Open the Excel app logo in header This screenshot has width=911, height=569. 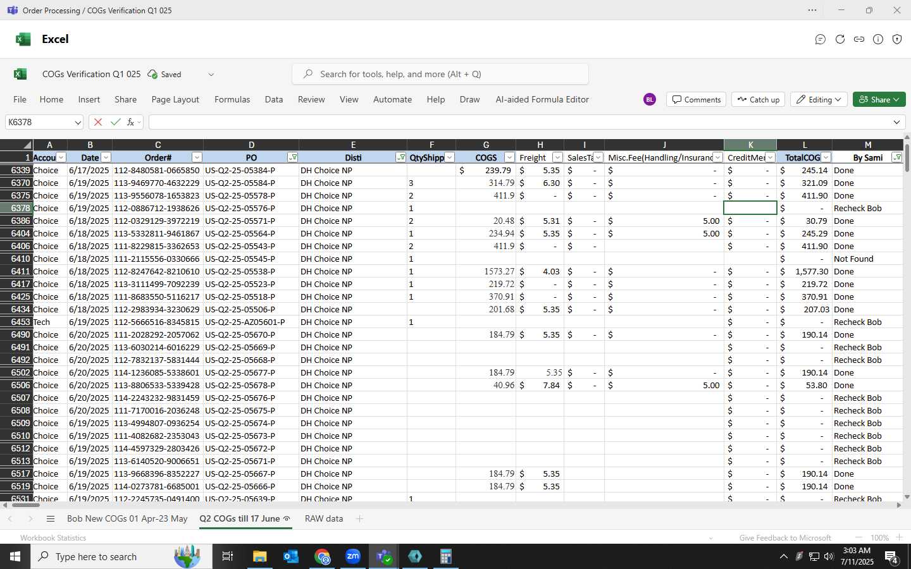(23, 39)
